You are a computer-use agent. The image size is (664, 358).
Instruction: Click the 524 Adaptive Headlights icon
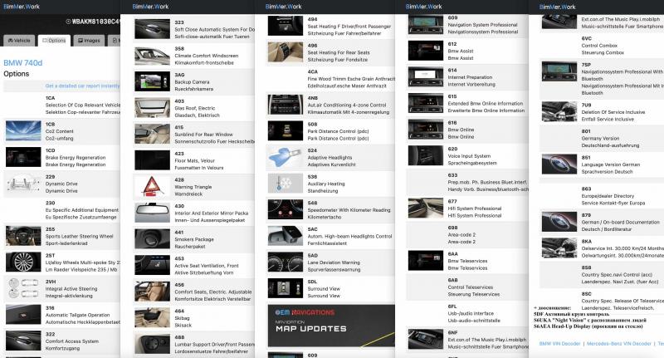click(x=286, y=157)
